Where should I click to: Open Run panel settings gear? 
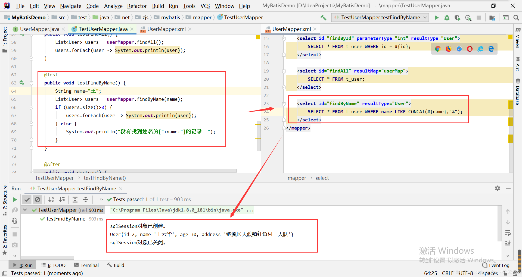[498, 188]
